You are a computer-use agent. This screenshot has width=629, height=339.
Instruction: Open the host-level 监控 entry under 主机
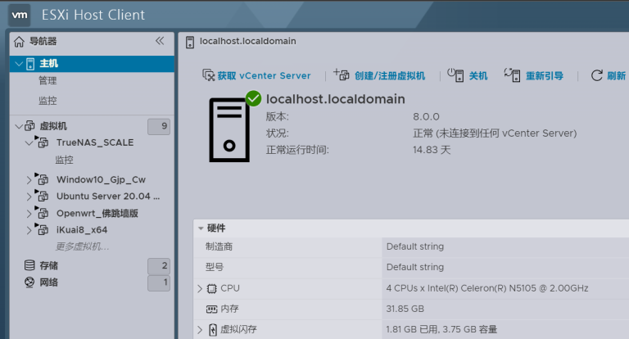[x=48, y=100]
